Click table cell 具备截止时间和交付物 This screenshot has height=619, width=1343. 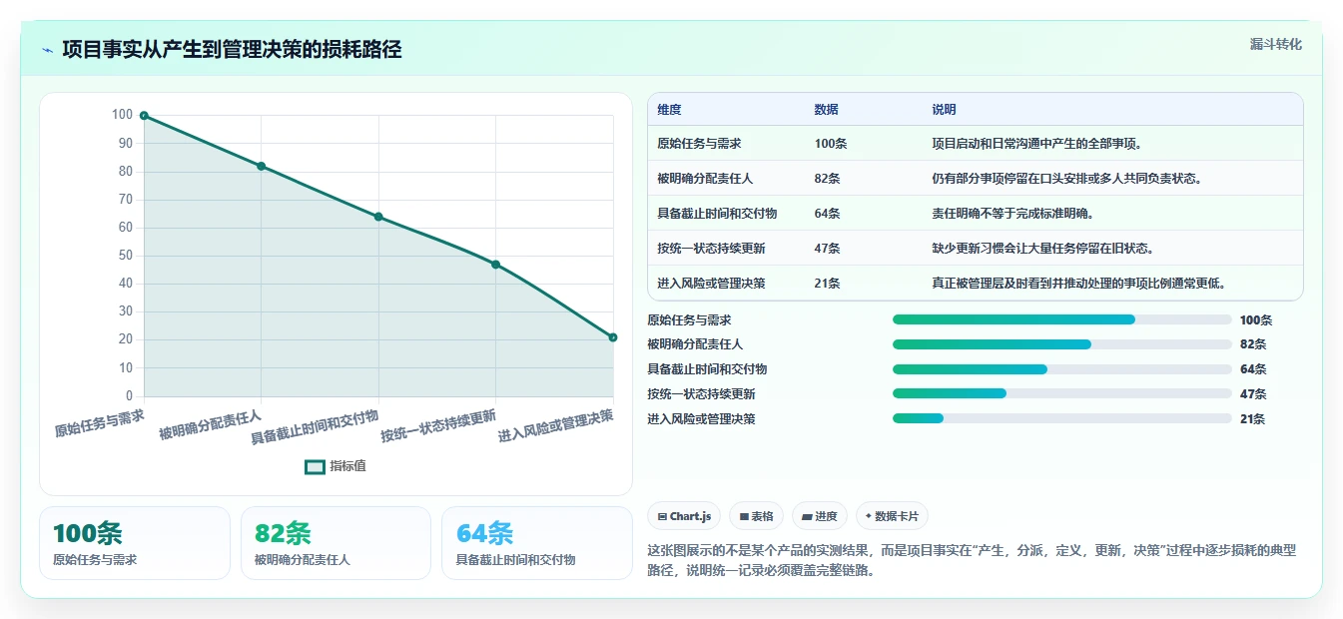pyautogui.click(x=717, y=214)
